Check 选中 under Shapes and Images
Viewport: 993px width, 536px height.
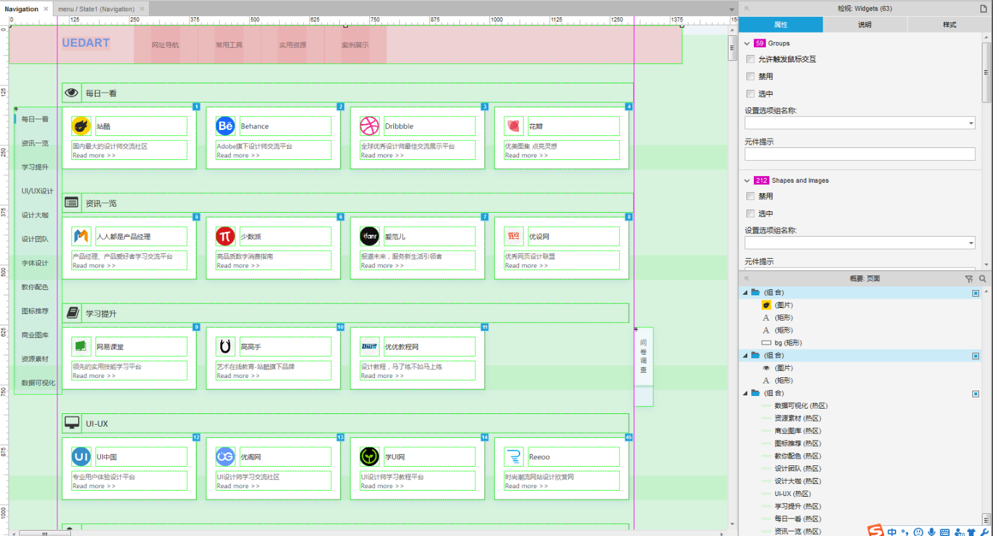click(751, 214)
